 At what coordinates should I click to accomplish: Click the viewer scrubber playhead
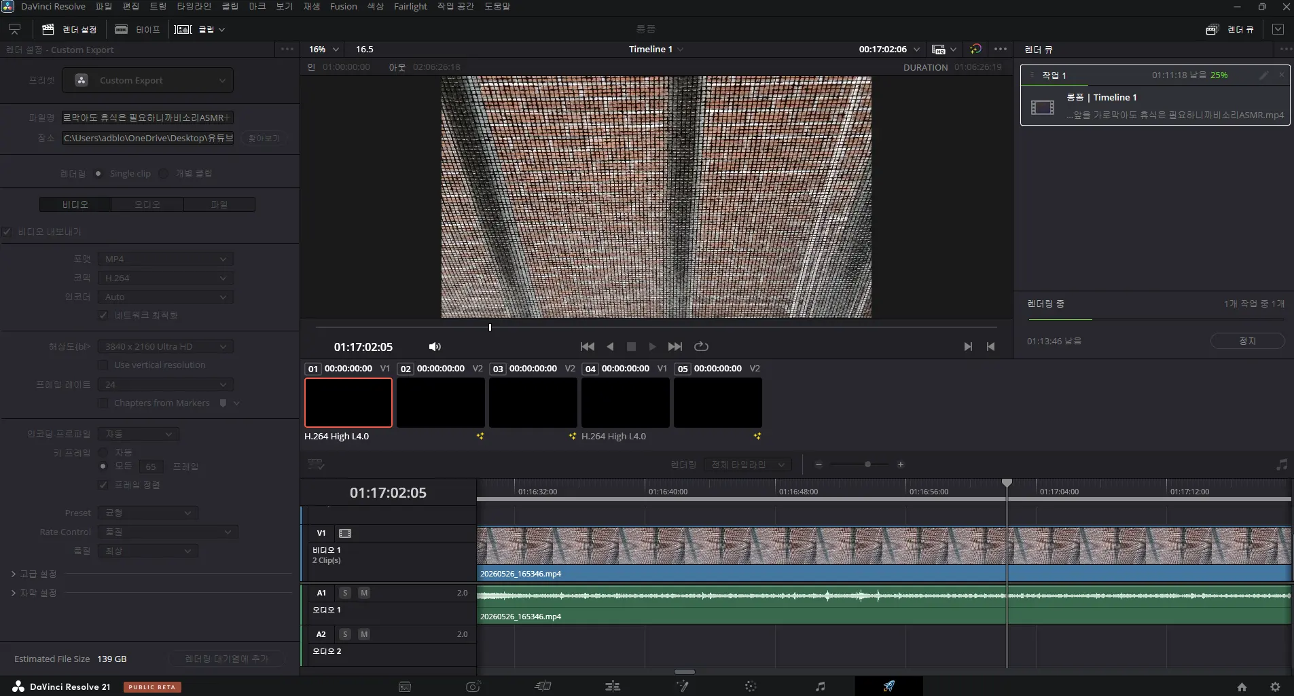pos(490,327)
